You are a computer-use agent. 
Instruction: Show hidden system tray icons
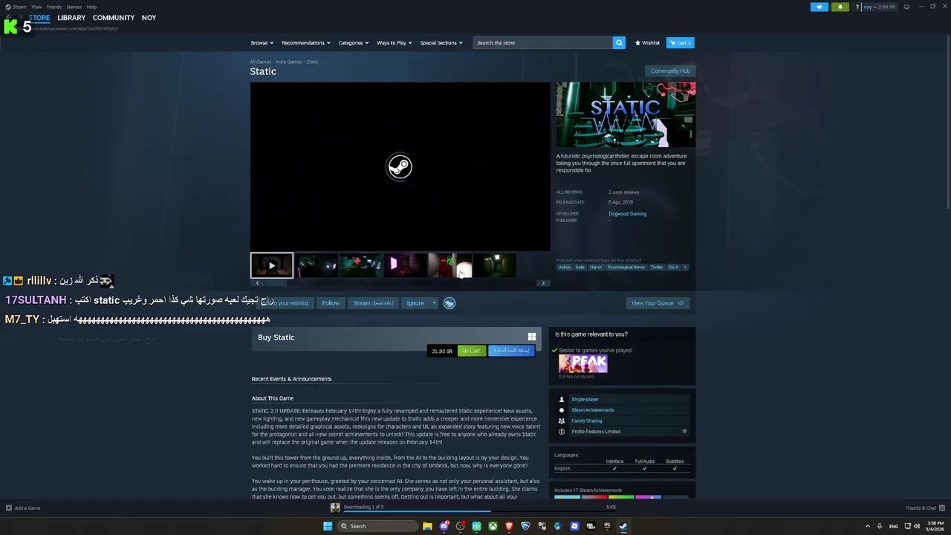[867, 526]
